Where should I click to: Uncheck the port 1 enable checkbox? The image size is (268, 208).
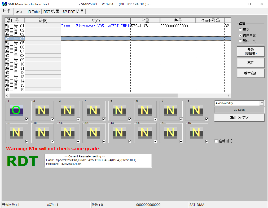point(27,119)
